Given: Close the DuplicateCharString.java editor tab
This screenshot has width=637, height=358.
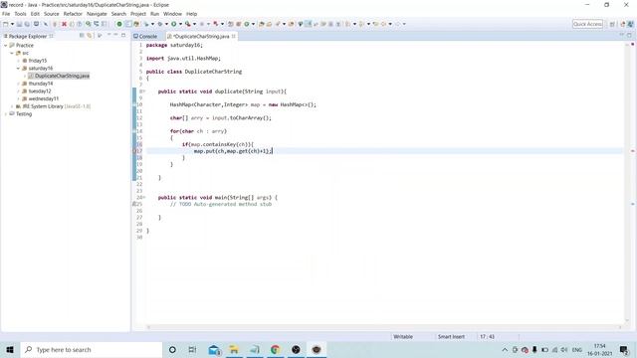Looking at the screenshot, I should point(234,36).
